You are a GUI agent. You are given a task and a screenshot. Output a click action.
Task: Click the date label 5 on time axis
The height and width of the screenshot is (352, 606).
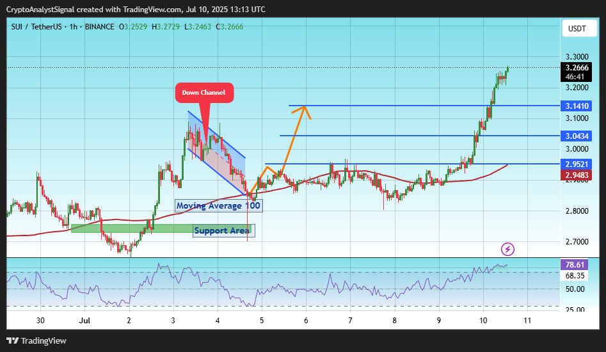[x=262, y=320]
